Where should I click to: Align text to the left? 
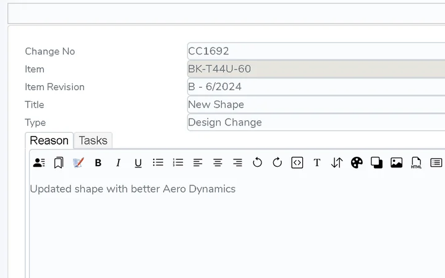pos(198,162)
